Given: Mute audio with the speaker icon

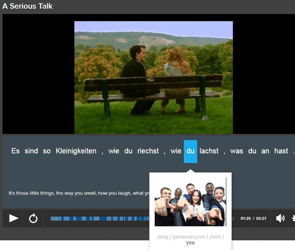Looking at the screenshot, I should [x=280, y=218].
